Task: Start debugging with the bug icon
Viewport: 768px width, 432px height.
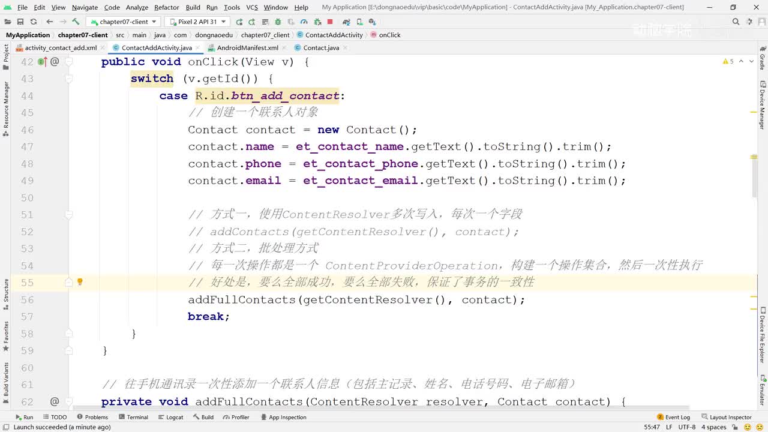Action: (x=277, y=22)
